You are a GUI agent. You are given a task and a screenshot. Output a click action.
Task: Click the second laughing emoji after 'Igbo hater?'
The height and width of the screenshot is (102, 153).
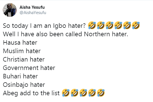pyautogui.click(x=101, y=25)
